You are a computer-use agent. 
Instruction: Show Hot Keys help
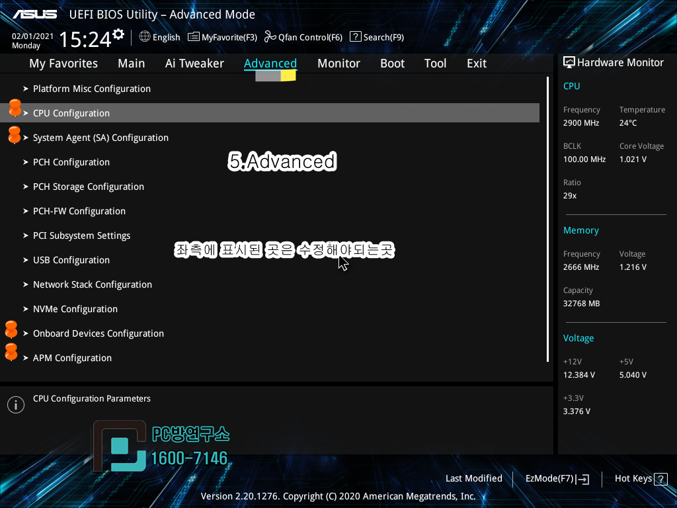pyautogui.click(x=633, y=479)
